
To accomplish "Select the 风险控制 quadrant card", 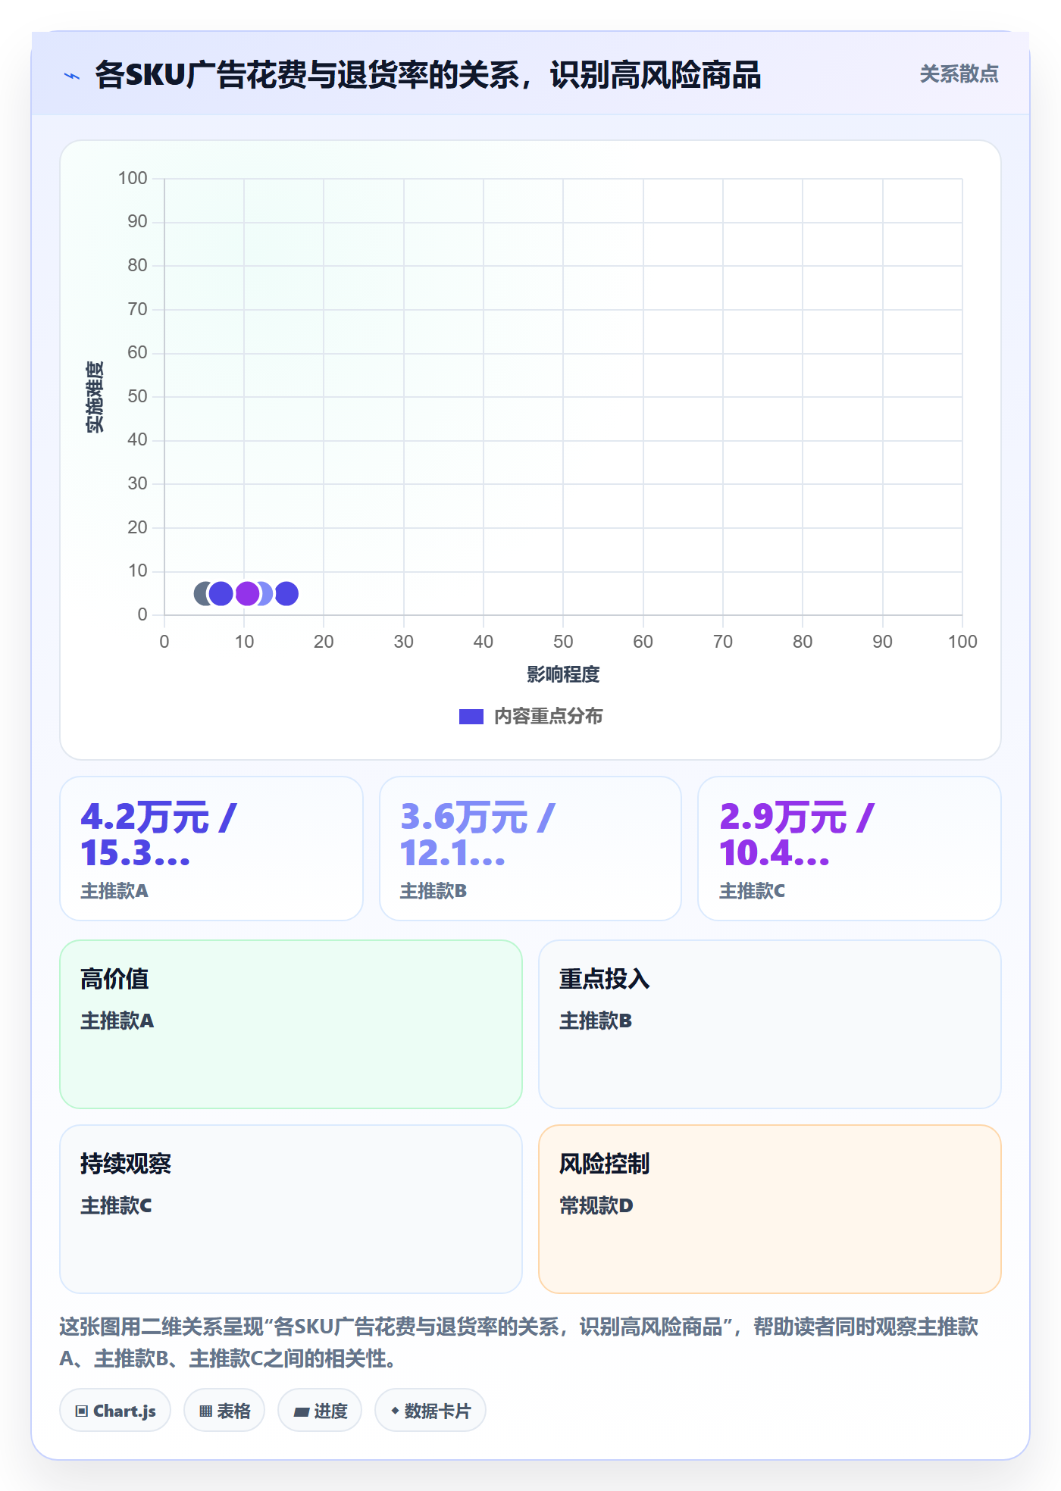I will point(770,1209).
